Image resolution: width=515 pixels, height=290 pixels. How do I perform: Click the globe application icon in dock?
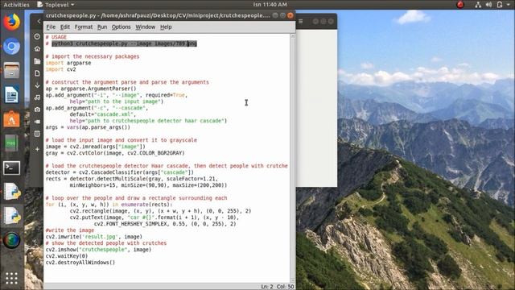11,240
